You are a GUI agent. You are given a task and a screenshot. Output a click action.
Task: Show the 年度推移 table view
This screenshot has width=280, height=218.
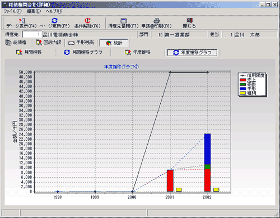tap(138, 52)
